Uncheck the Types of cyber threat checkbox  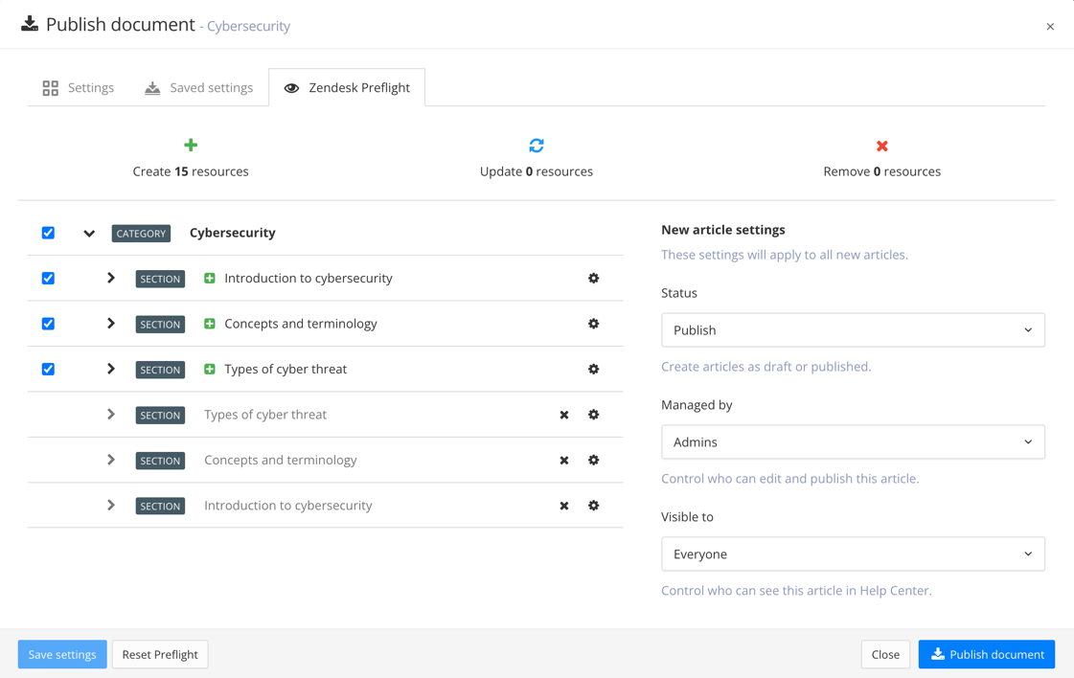tap(48, 369)
